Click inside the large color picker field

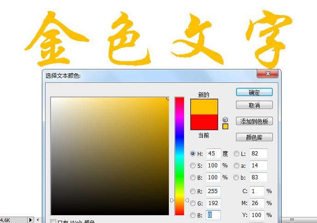[110, 156]
